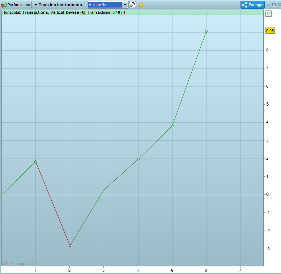The width and height of the screenshot is (281, 274).
Task: Click the Performance title label
Action: pyautogui.click(x=19, y=5)
